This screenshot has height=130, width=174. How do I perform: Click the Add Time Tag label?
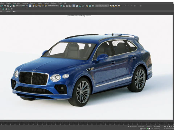[x=157, y=129]
